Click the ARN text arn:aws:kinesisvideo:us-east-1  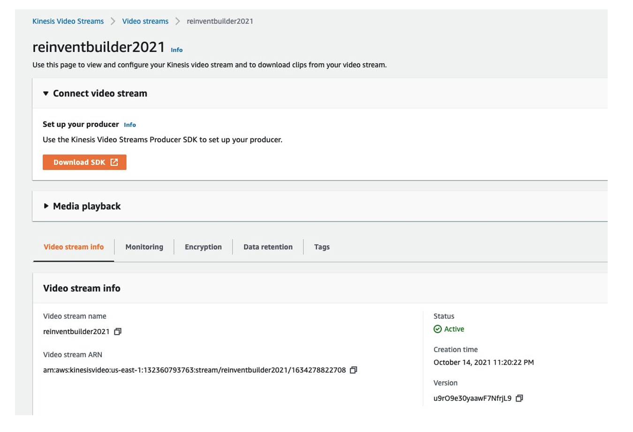click(x=195, y=370)
